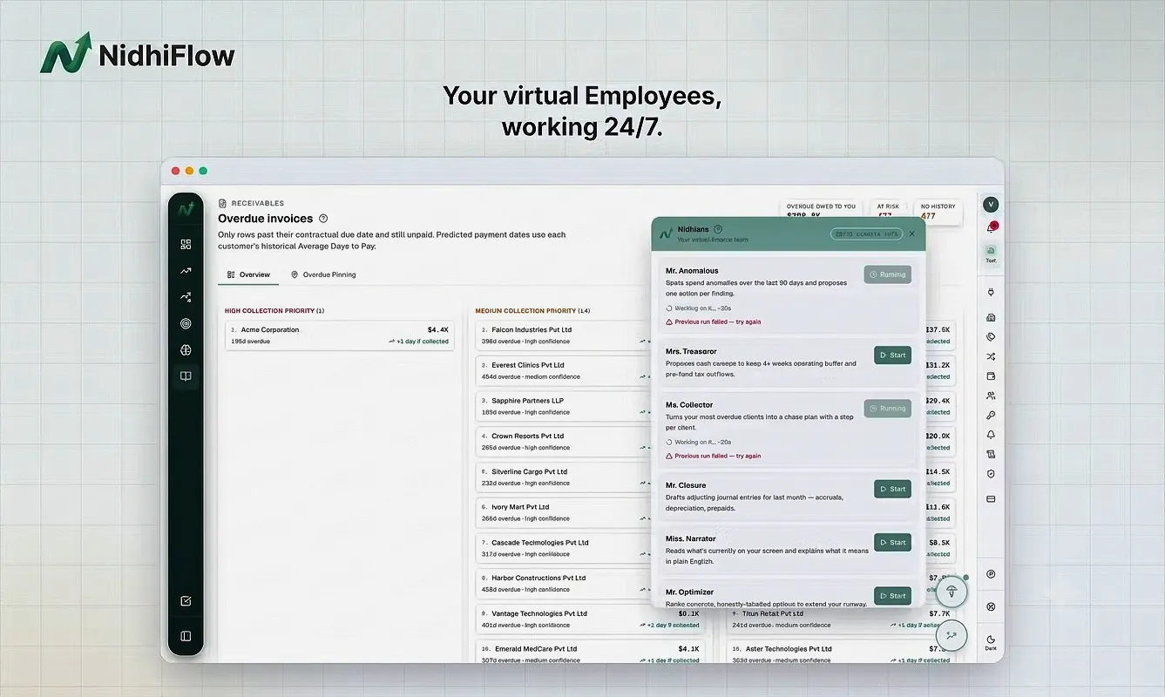Screen dimensions: 1165x697
Task: Click the No History stat card
Action: [x=938, y=211]
